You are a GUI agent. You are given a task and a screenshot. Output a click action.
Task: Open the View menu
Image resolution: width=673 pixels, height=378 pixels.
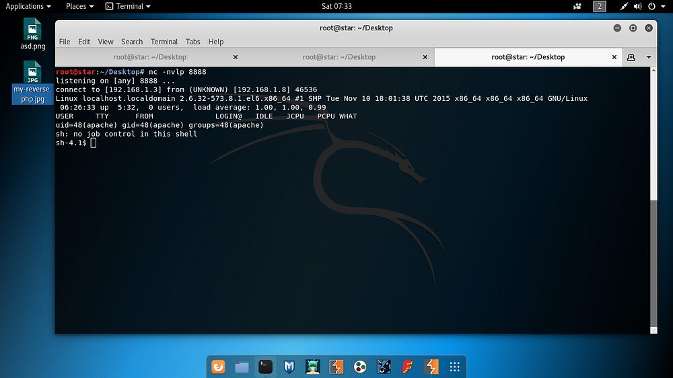click(x=106, y=42)
